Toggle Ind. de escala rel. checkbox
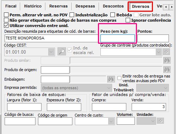176x134 pixels. 70,50
